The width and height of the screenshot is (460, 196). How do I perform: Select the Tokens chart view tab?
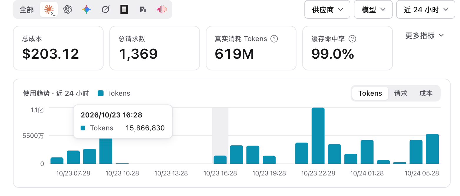[x=370, y=93]
